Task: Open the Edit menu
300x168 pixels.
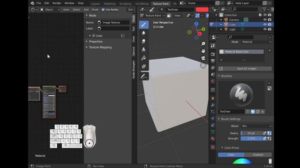Action: tap(47, 3)
